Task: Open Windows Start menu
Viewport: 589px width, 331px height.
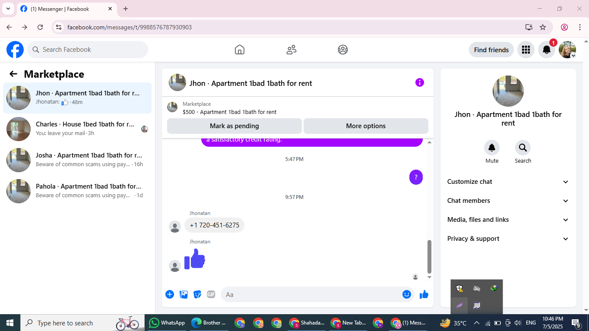Action: (x=10, y=323)
